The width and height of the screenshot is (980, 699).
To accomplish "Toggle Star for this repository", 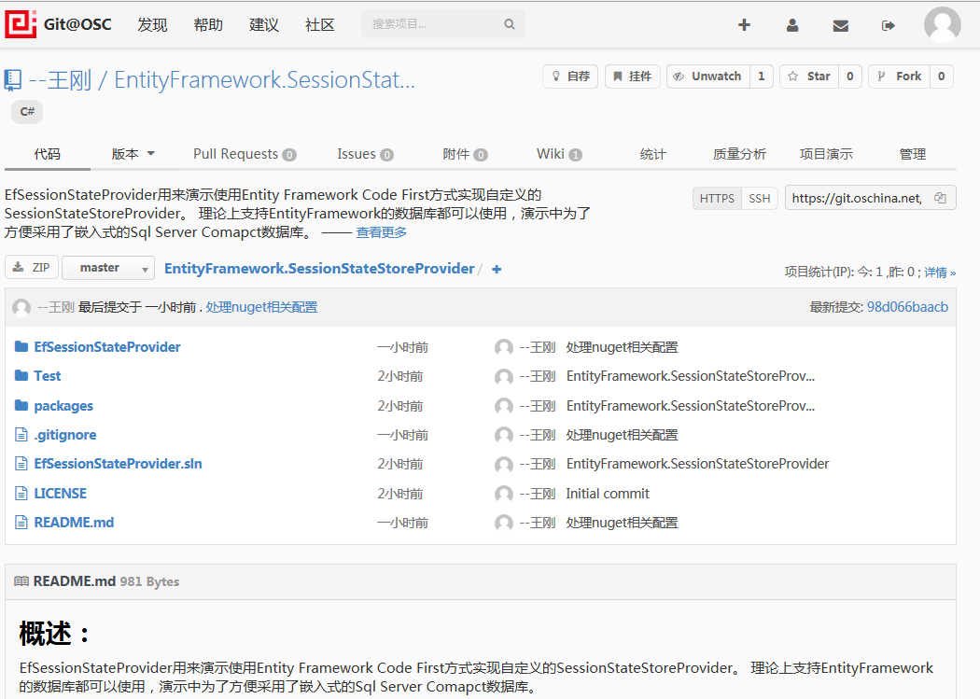I will click(x=809, y=77).
